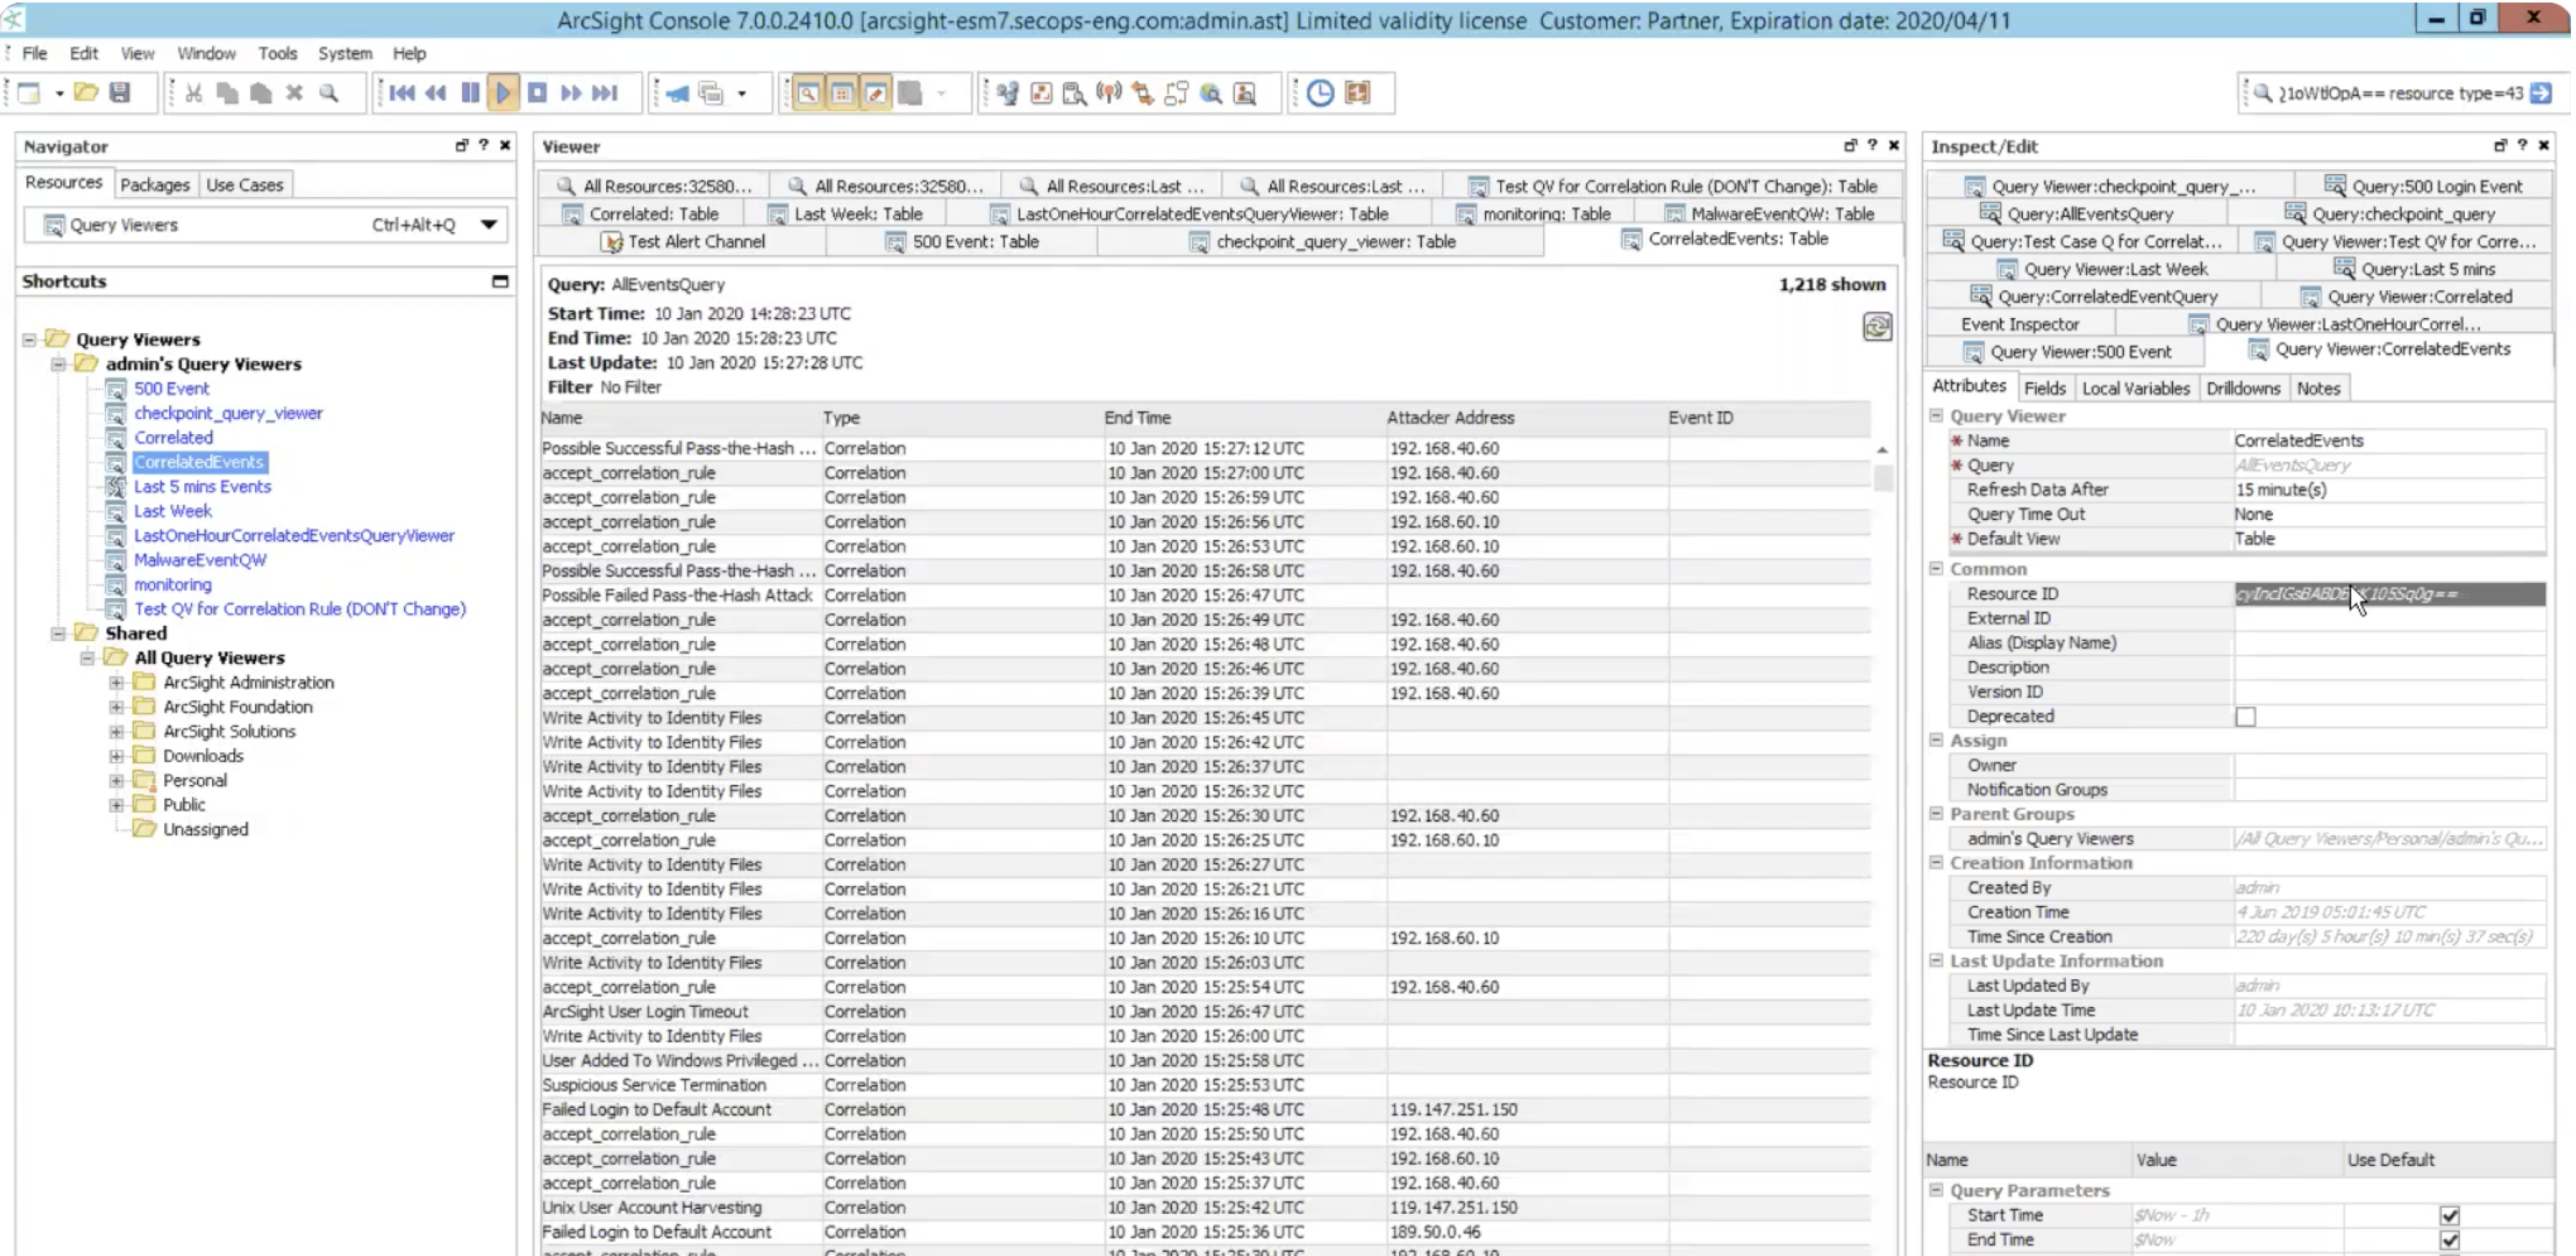
Task: Skip to end with the last control
Action: [605, 93]
